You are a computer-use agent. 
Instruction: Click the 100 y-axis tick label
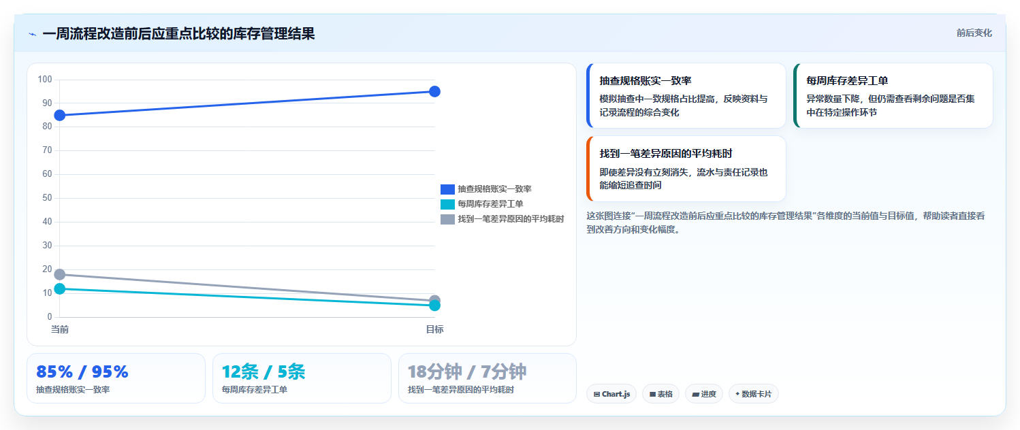click(45, 80)
